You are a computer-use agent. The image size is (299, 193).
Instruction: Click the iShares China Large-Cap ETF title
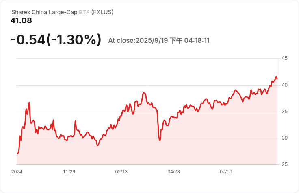pos(62,12)
